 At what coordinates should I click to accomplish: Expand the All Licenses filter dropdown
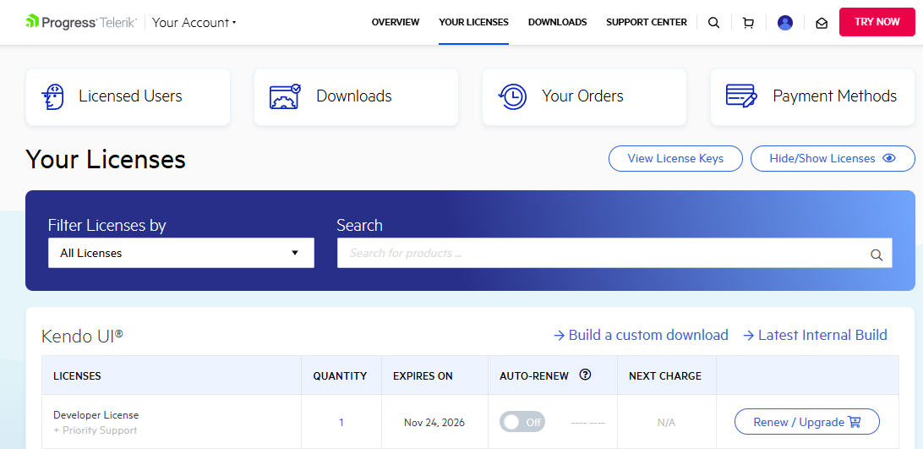click(x=181, y=253)
